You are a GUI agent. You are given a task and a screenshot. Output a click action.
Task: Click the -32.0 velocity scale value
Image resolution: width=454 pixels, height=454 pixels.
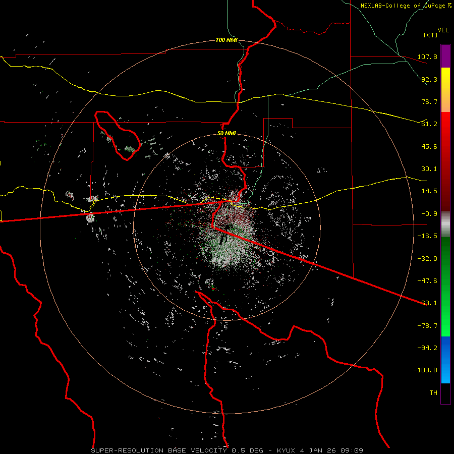click(427, 259)
